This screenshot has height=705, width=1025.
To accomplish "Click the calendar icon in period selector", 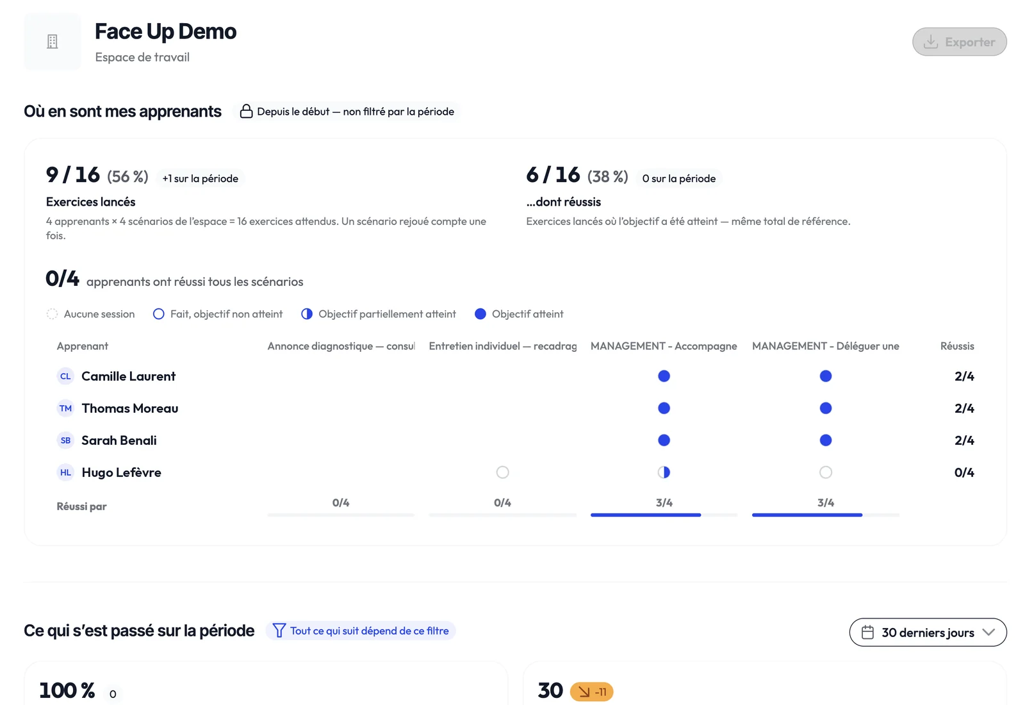I will point(867,633).
